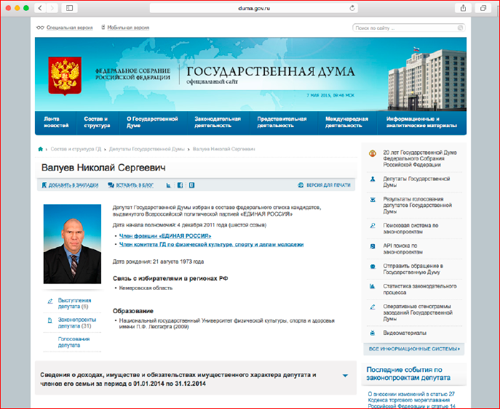Click the emblem icon by 20 лет Государственной Думе

coord(373,153)
